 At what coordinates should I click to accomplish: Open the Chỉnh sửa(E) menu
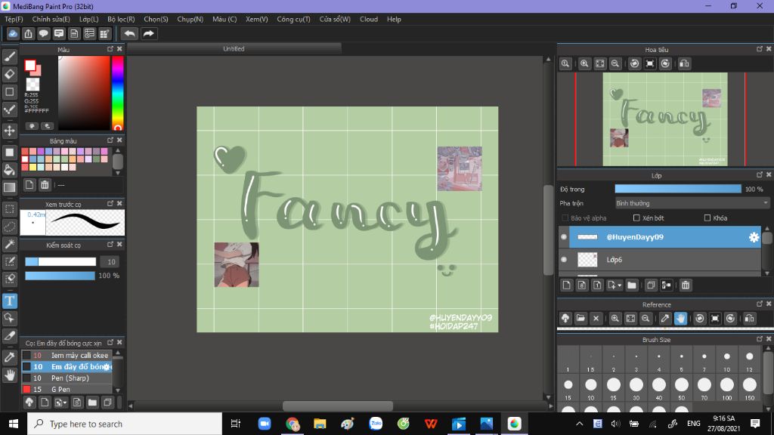51,19
